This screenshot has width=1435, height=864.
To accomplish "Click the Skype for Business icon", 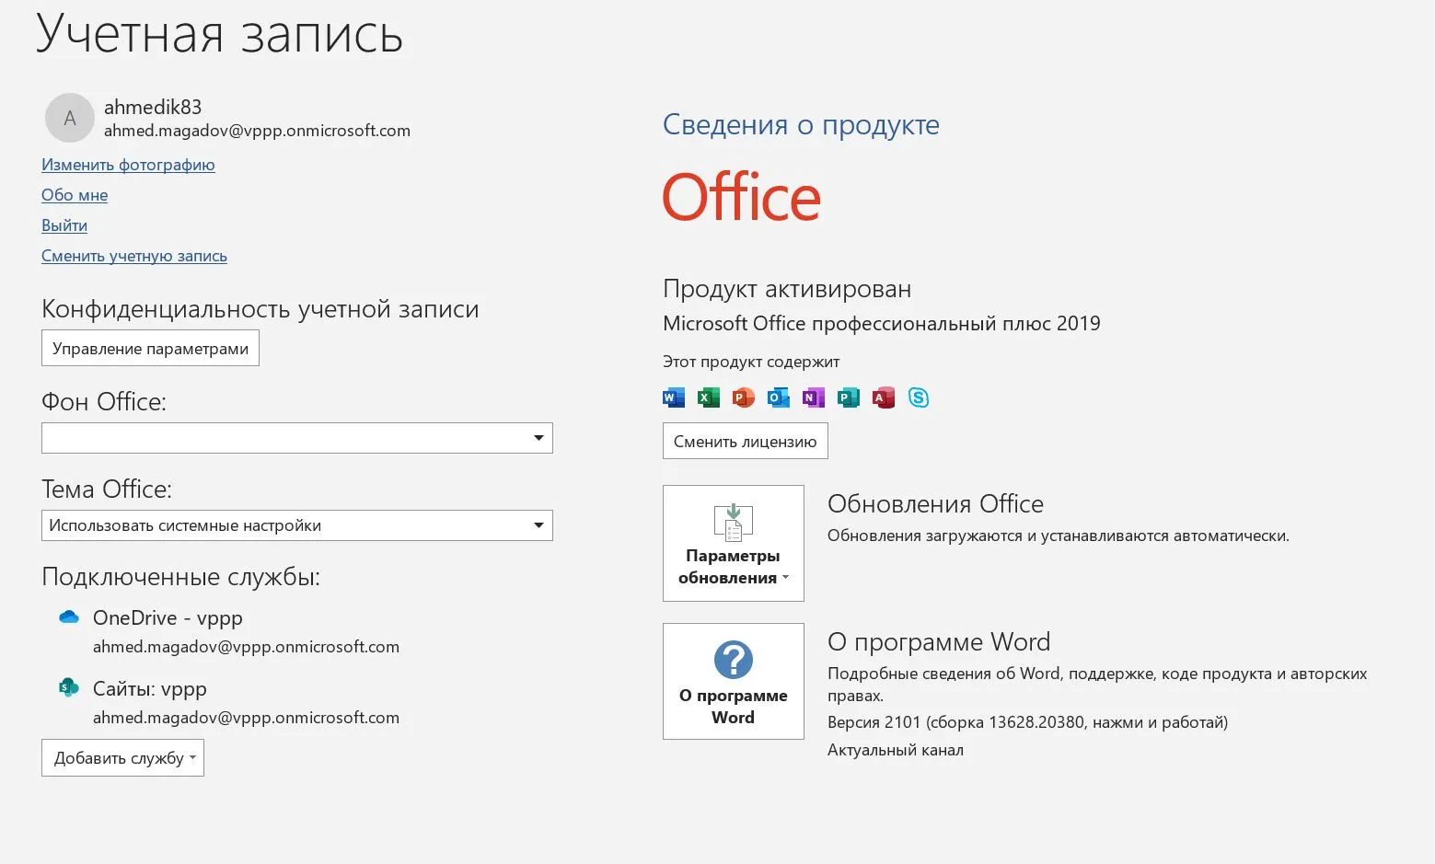I will 919,397.
